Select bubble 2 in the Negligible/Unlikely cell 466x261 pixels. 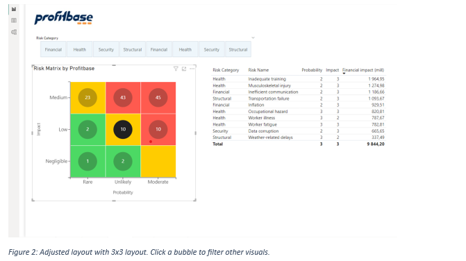[x=123, y=161]
